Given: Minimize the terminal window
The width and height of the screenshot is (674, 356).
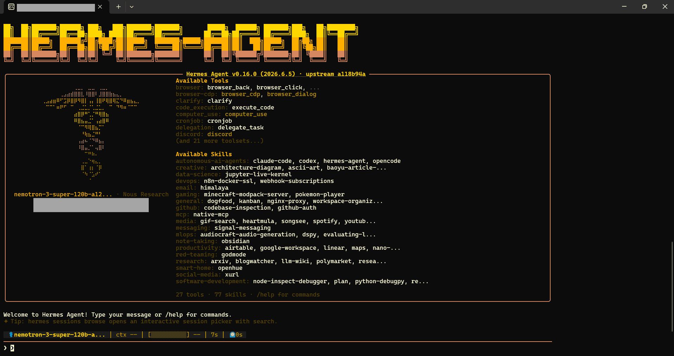Looking at the screenshot, I should (624, 7).
